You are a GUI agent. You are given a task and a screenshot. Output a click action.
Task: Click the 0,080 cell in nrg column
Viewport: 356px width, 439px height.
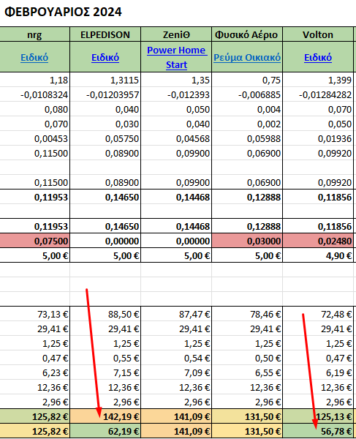pos(34,109)
